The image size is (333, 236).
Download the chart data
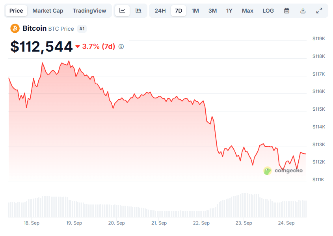(303, 11)
